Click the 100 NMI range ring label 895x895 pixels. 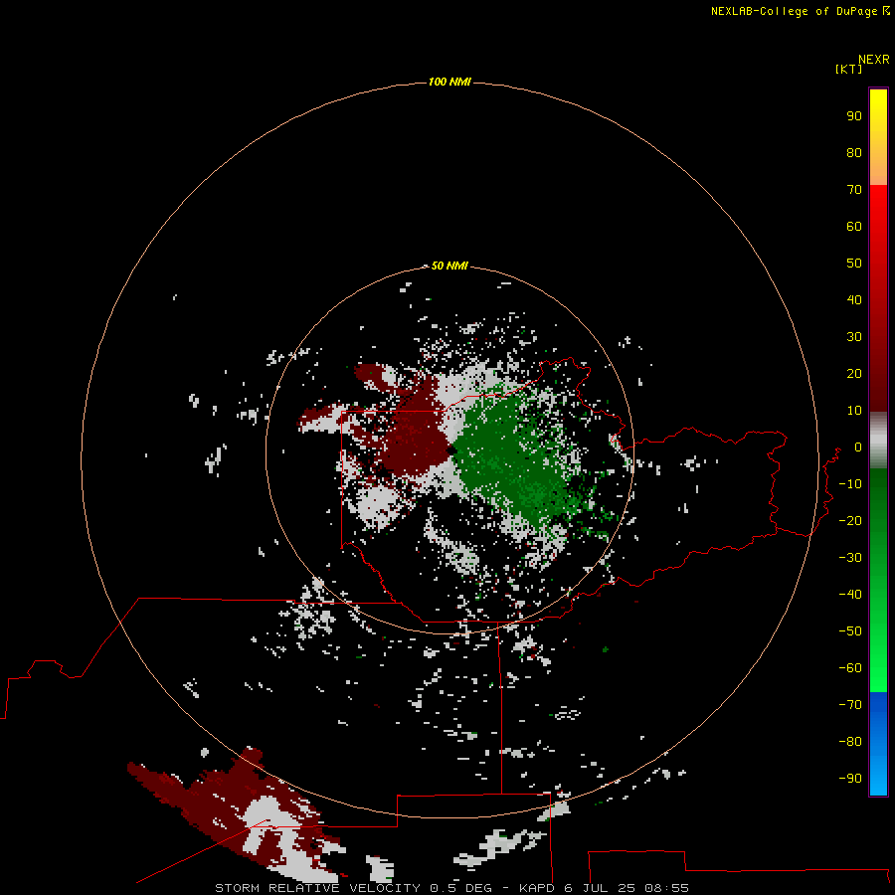click(449, 82)
